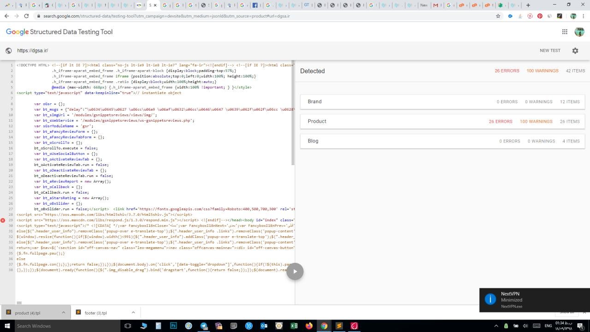Viewport: 590px width, 332px height.
Task: Reload the page
Action: pyautogui.click(x=26, y=16)
